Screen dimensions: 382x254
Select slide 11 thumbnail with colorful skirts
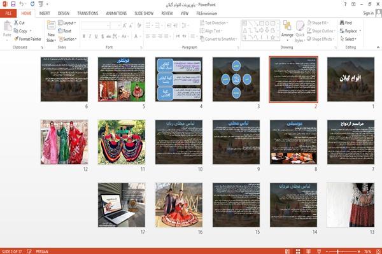(122, 142)
